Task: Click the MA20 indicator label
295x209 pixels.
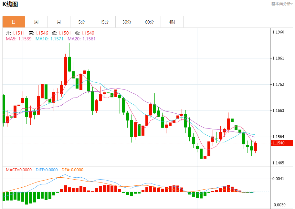Action: (81, 39)
